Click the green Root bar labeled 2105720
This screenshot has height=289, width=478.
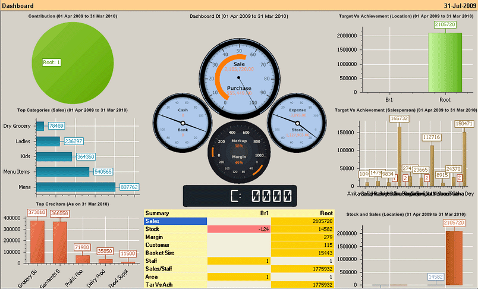(x=444, y=62)
